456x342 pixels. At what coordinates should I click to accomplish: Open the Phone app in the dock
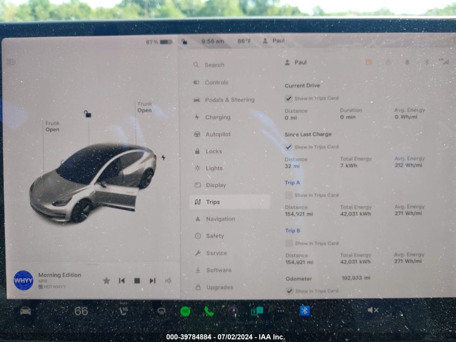coord(208,311)
